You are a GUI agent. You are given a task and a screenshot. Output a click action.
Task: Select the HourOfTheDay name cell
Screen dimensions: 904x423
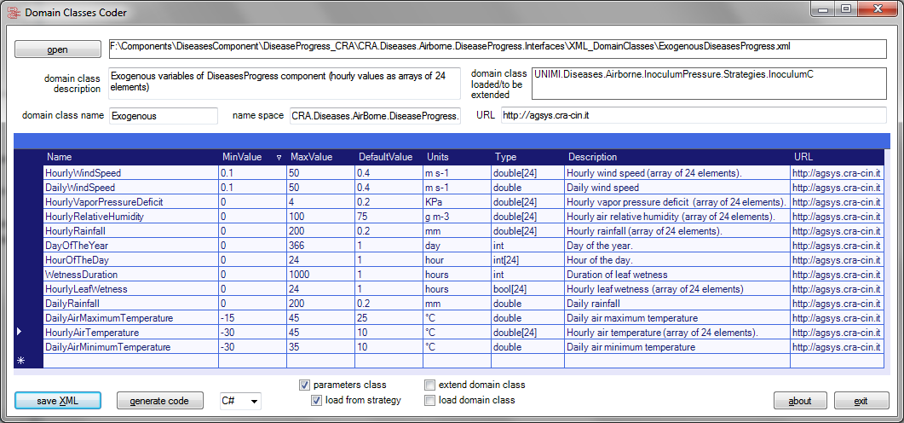point(131,260)
